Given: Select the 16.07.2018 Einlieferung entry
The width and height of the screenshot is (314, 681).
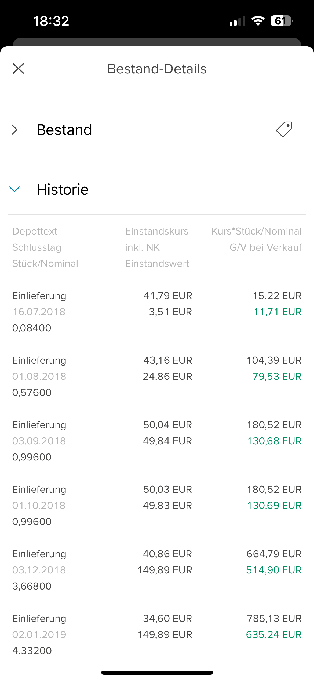Looking at the screenshot, I should pyautogui.click(x=39, y=312).
